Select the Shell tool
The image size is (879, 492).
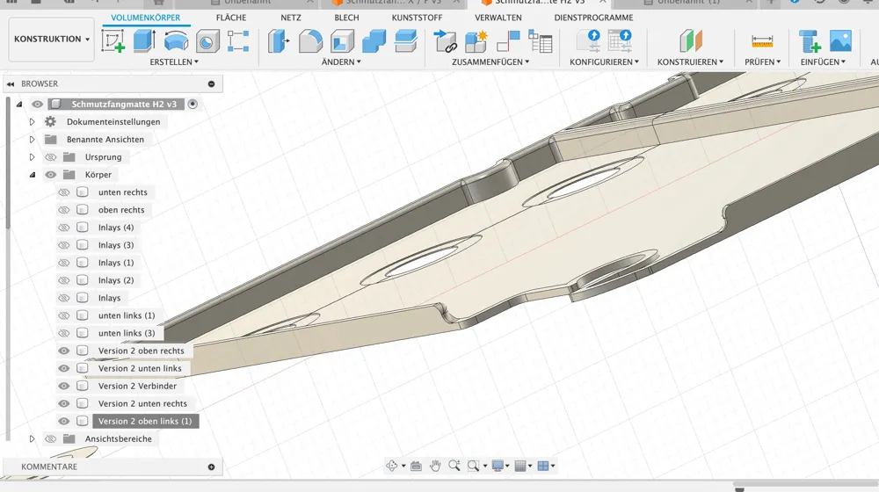point(342,41)
